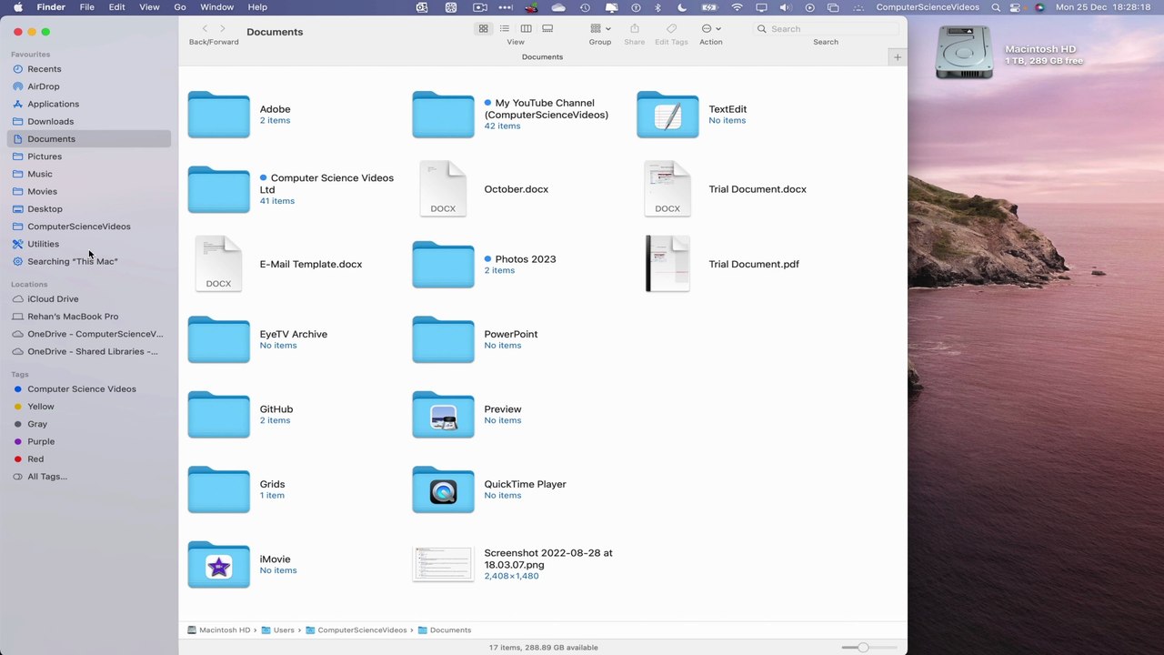Open the Go menu
This screenshot has width=1164, height=655.
coord(180,7)
